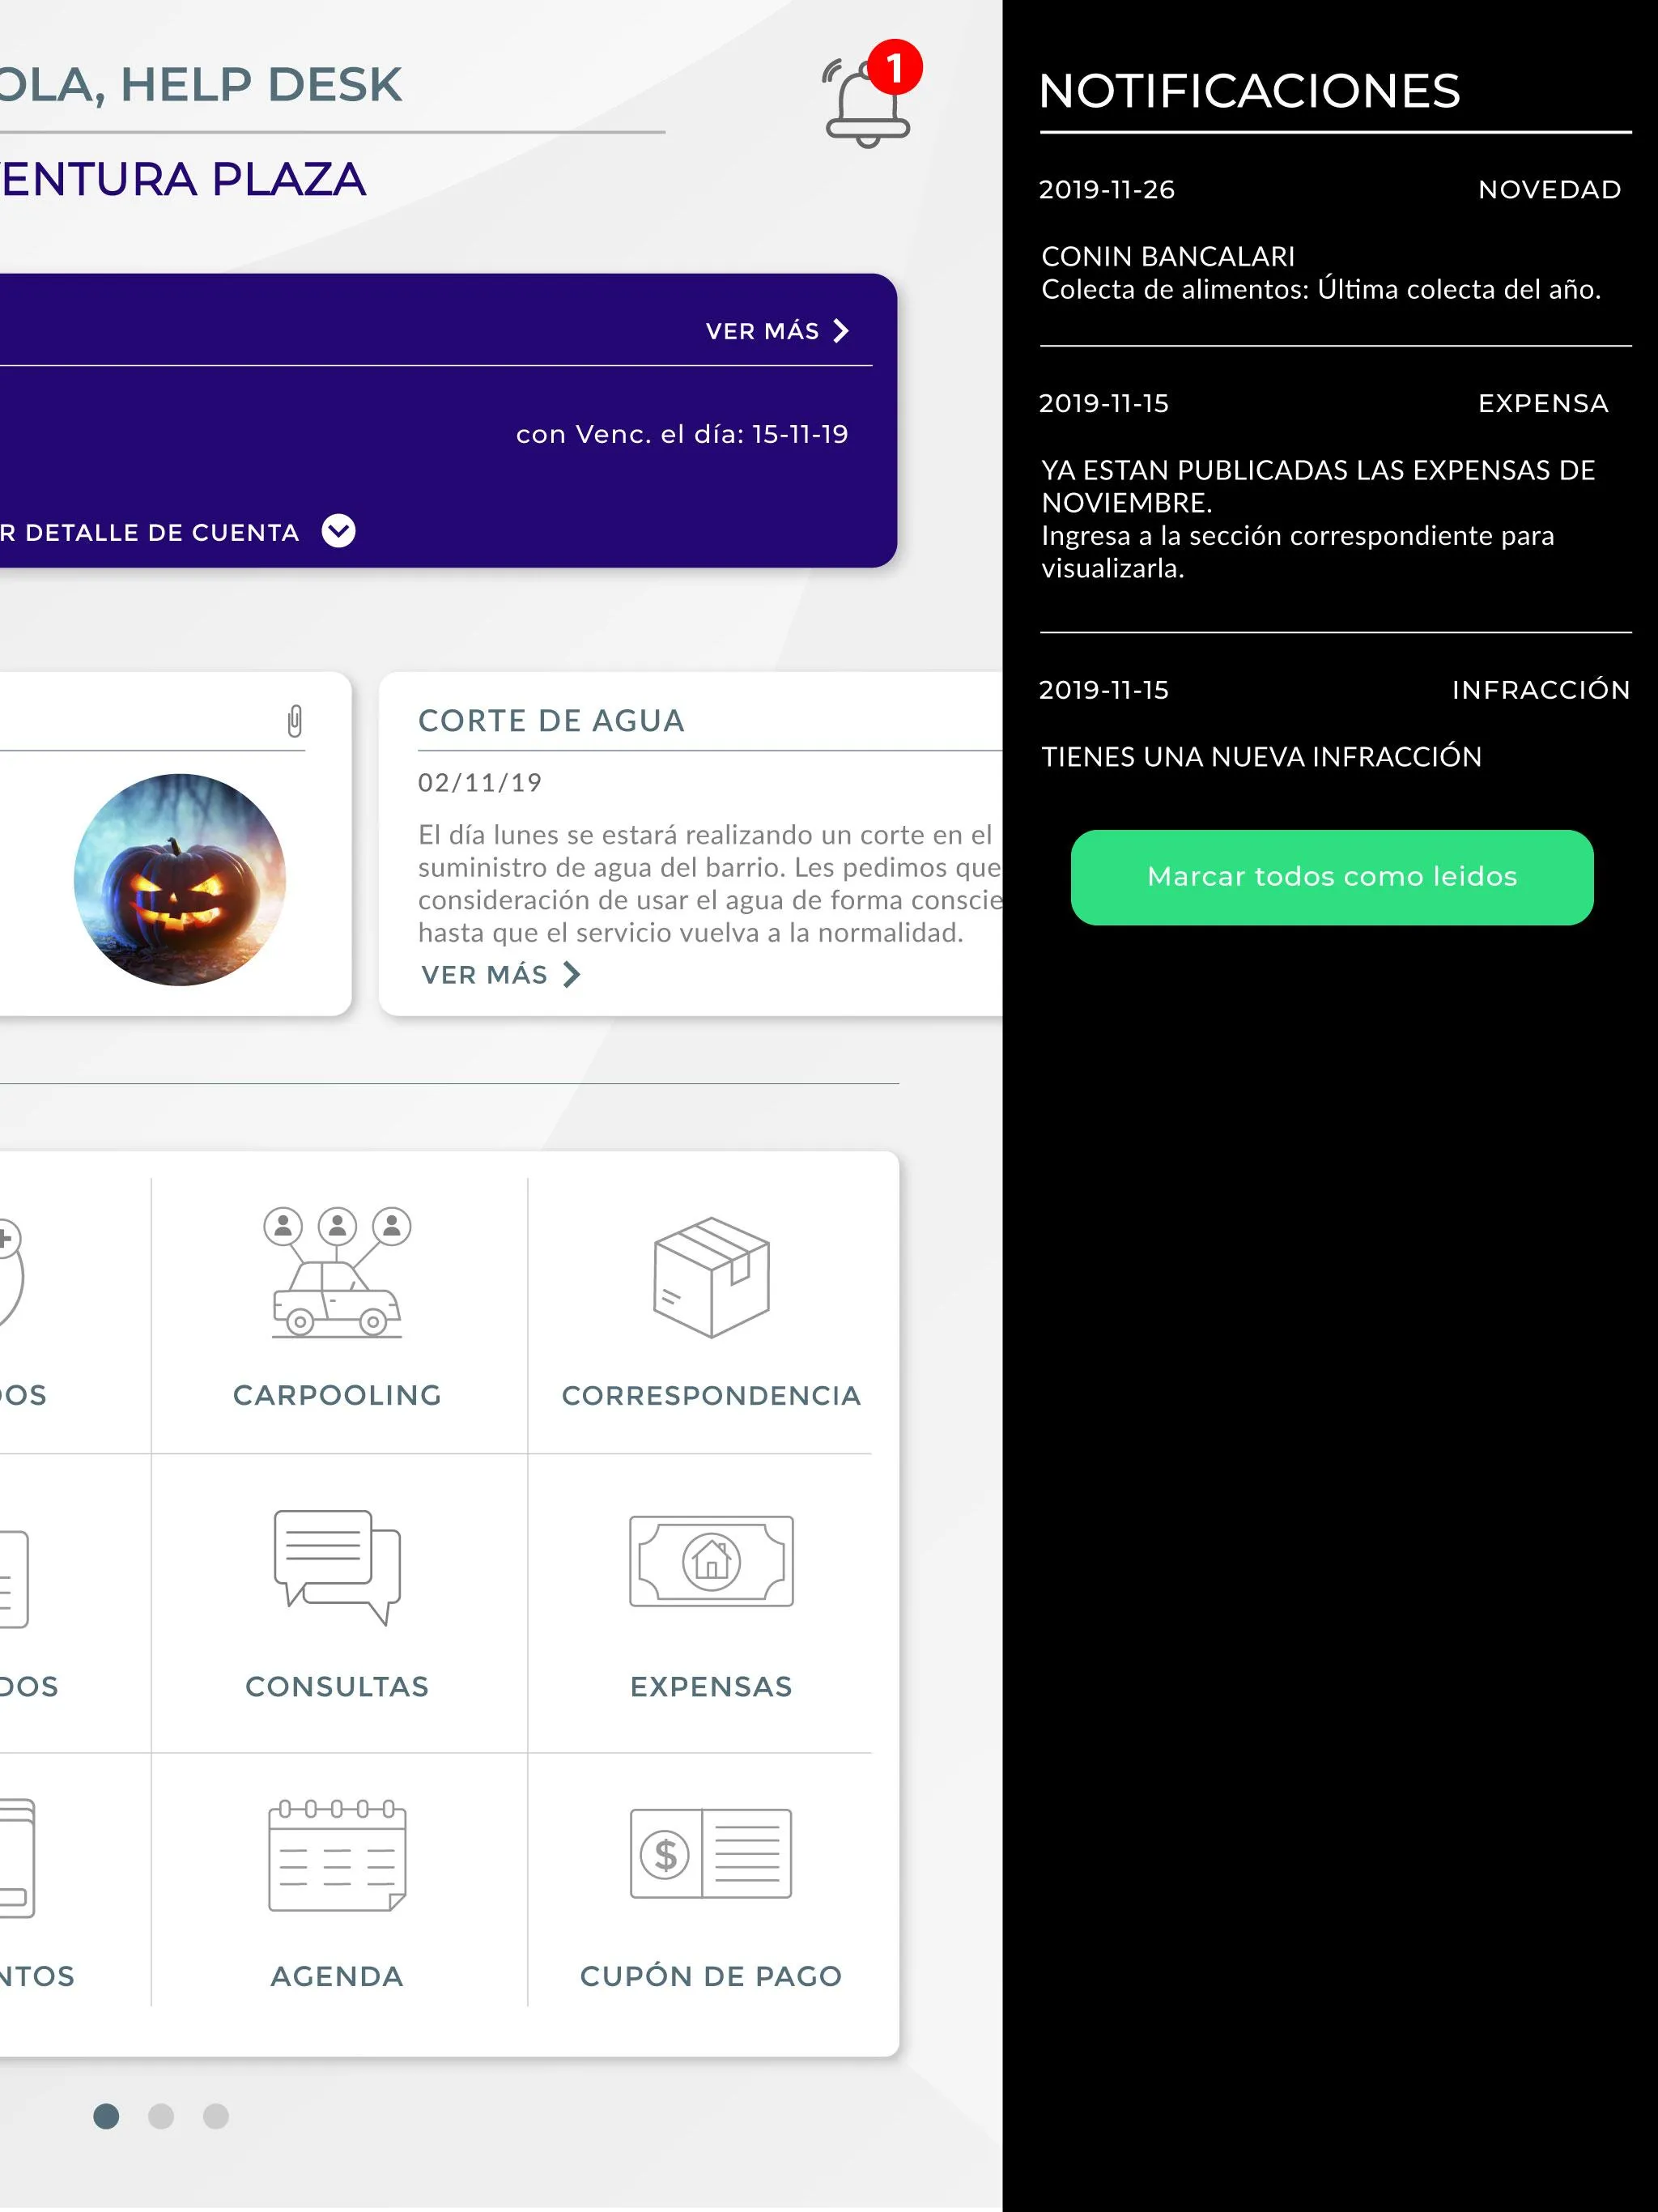Click Marcar todos como leidos button
Viewport: 1658px width, 2212px height.
(1331, 876)
